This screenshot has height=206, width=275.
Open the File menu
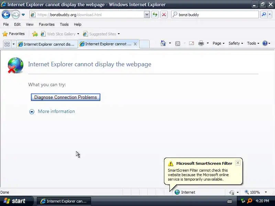coord(6,24)
